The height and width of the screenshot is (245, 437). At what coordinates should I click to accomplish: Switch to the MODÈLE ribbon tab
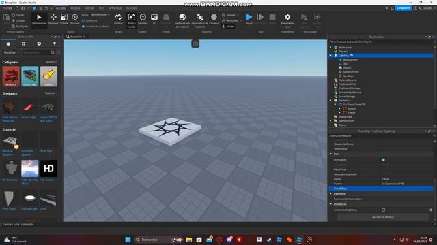75,8
